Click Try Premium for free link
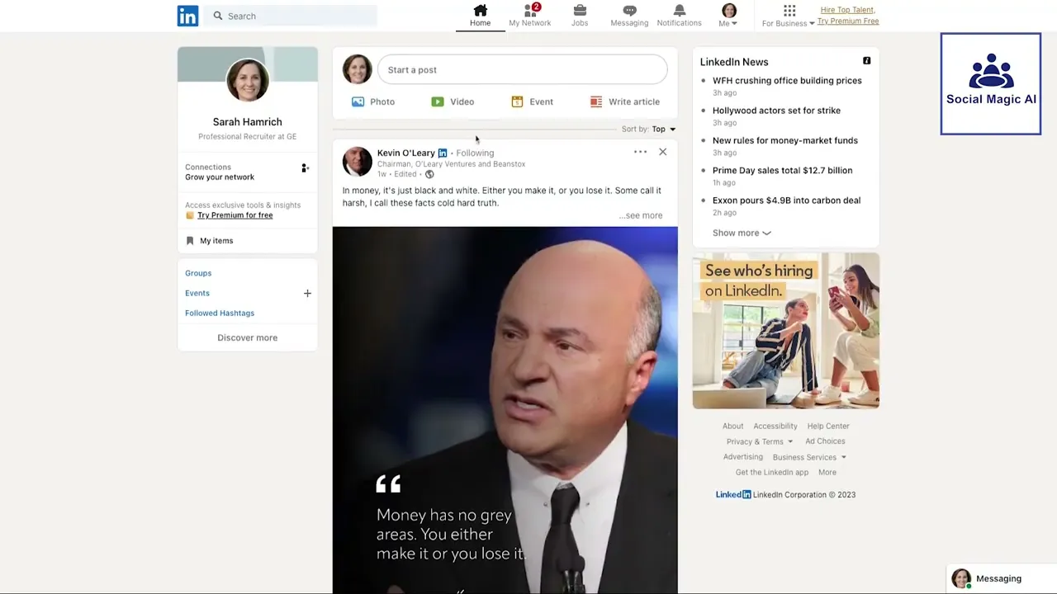Image resolution: width=1057 pixels, height=594 pixels. click(235, 215)
